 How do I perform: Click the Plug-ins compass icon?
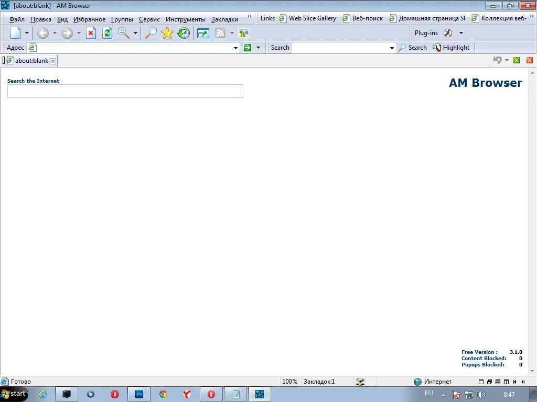[x=448, y=33]
